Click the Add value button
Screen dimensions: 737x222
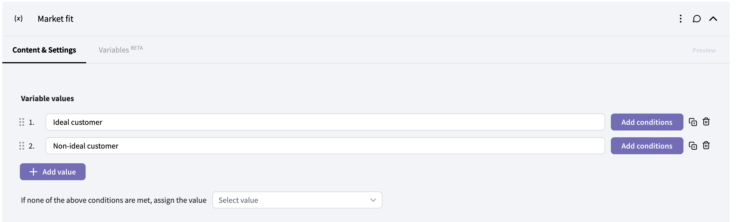point(53,172)
